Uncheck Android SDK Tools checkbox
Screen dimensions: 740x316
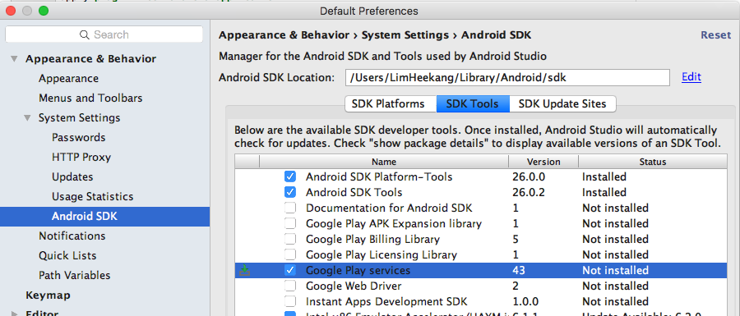click(x=290, y=193)
